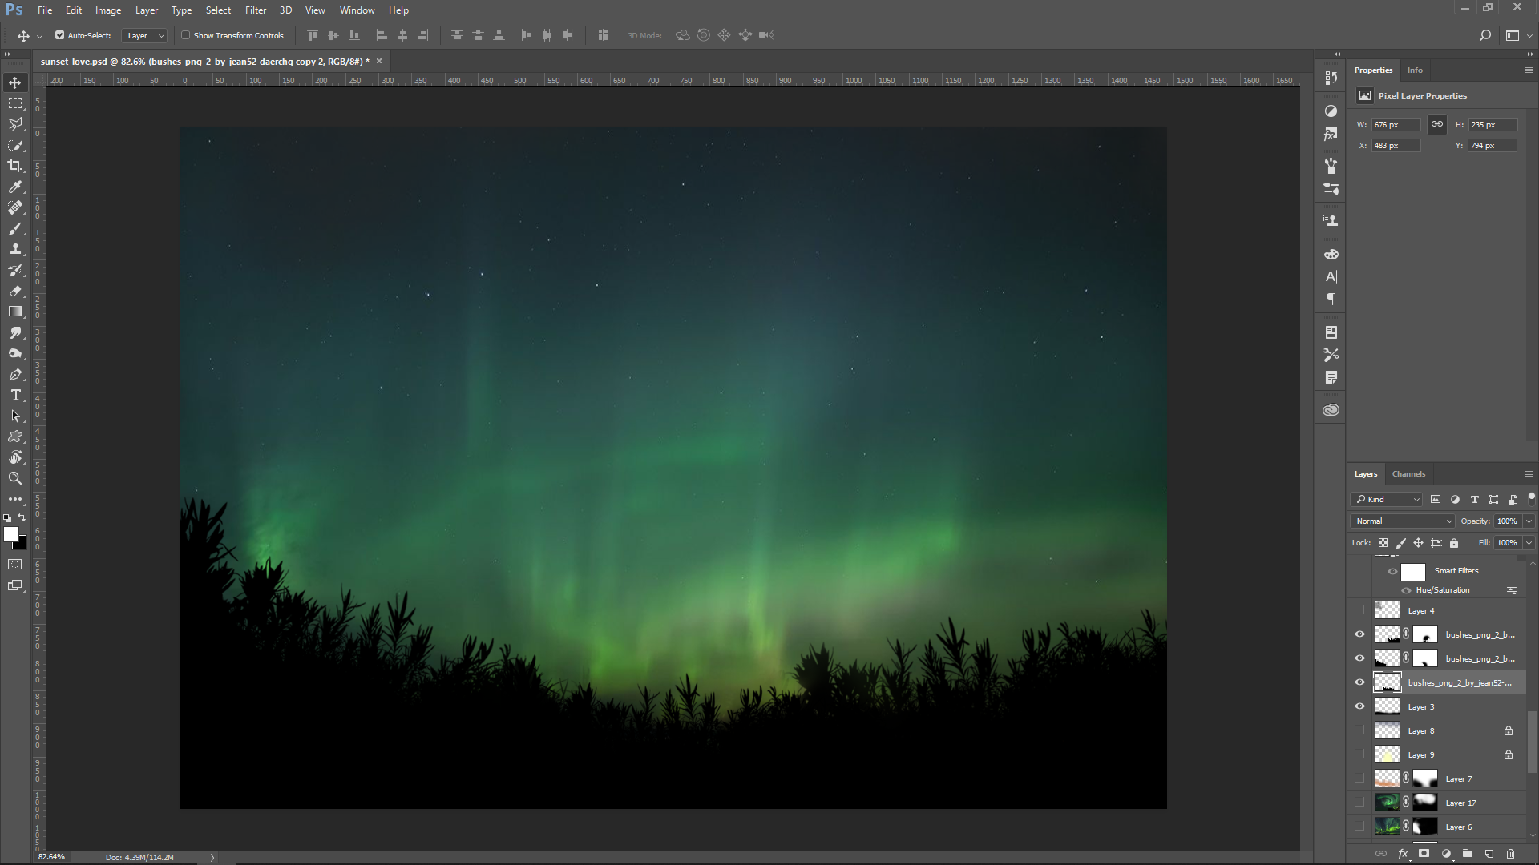Open Auto-Select Layer dropdown

[x=144, y=35]
